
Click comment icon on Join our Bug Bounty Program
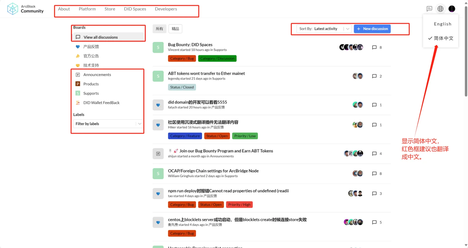374,154
